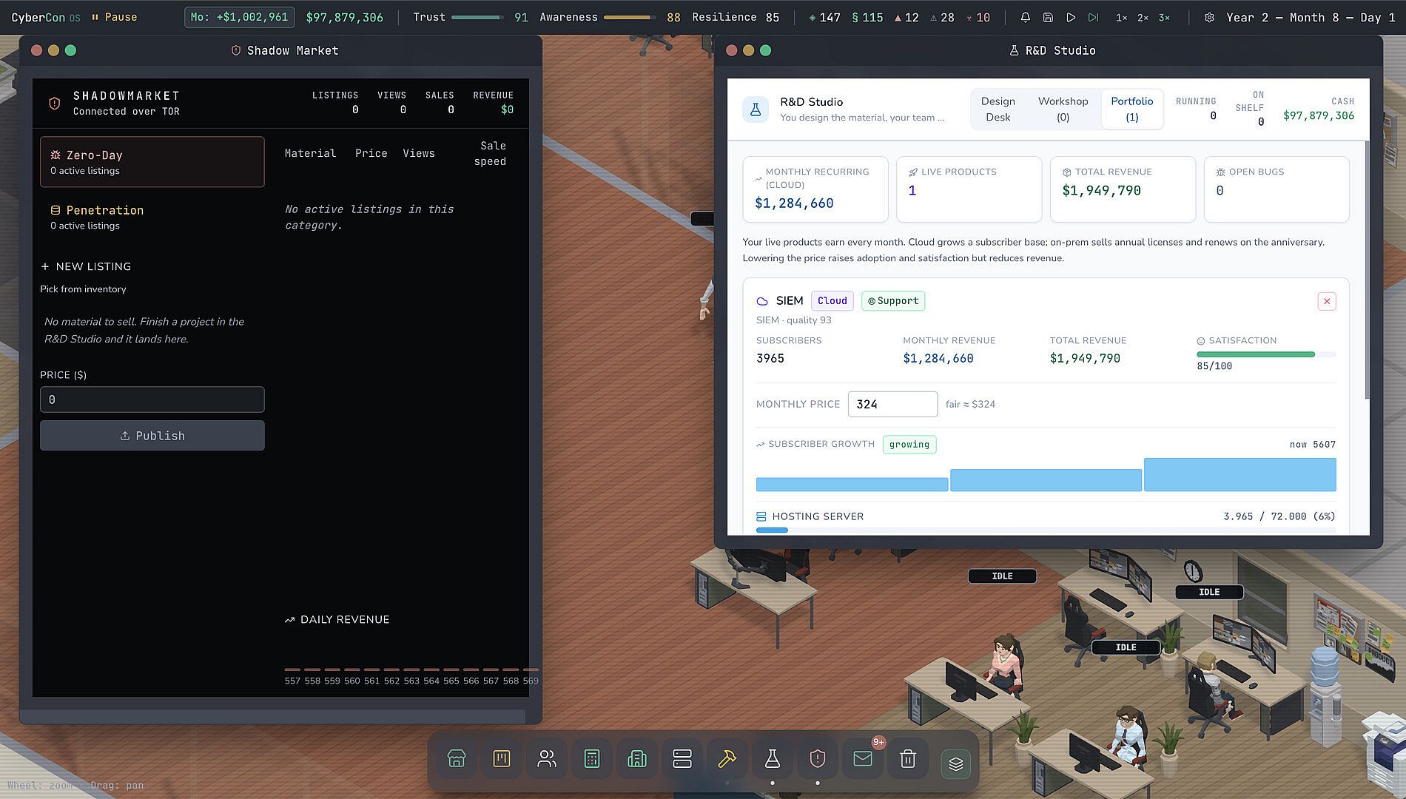Click the play icon in top bar
Screen dimensions: 1406x799
click(1071, 17)
